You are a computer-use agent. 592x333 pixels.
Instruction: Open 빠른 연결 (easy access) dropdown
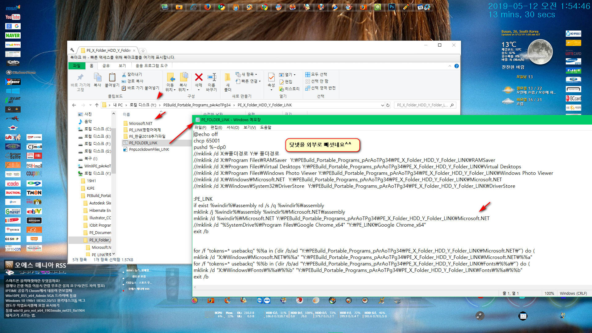(248, 81)
